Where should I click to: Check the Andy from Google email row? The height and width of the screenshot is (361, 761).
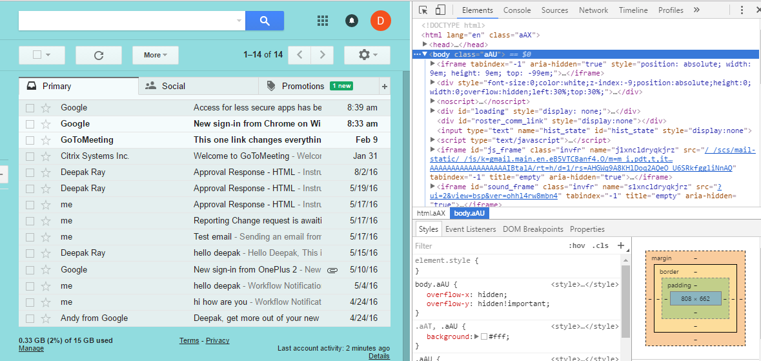(30, 319)
